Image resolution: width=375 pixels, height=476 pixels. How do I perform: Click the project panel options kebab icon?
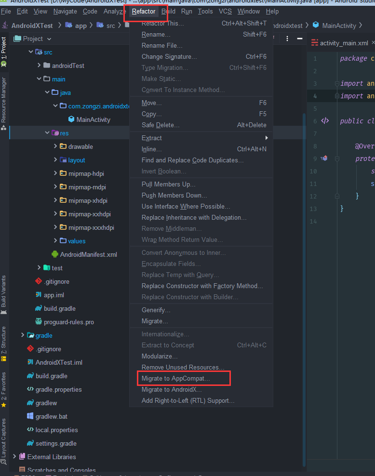click(287, 39)
